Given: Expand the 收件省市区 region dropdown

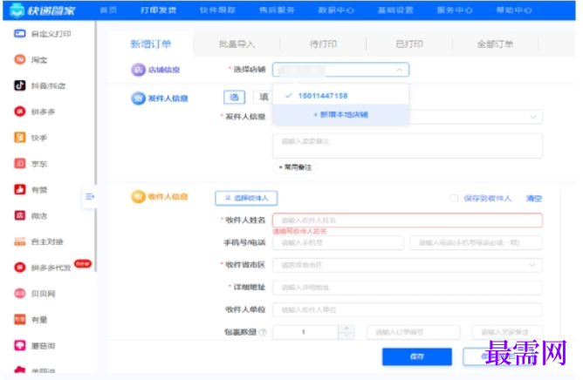Looking at the screenshot, I should pyautogui.click(x=532, y=265).
